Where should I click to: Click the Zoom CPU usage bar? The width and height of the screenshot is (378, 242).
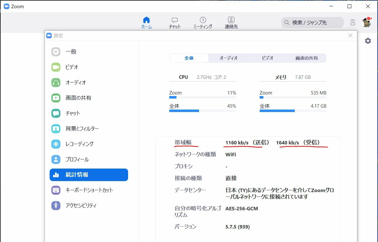[202, 97]
